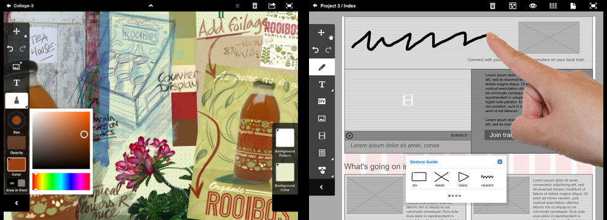Click the color picker saturation square

pyautogui.click(x=61, y=140)
